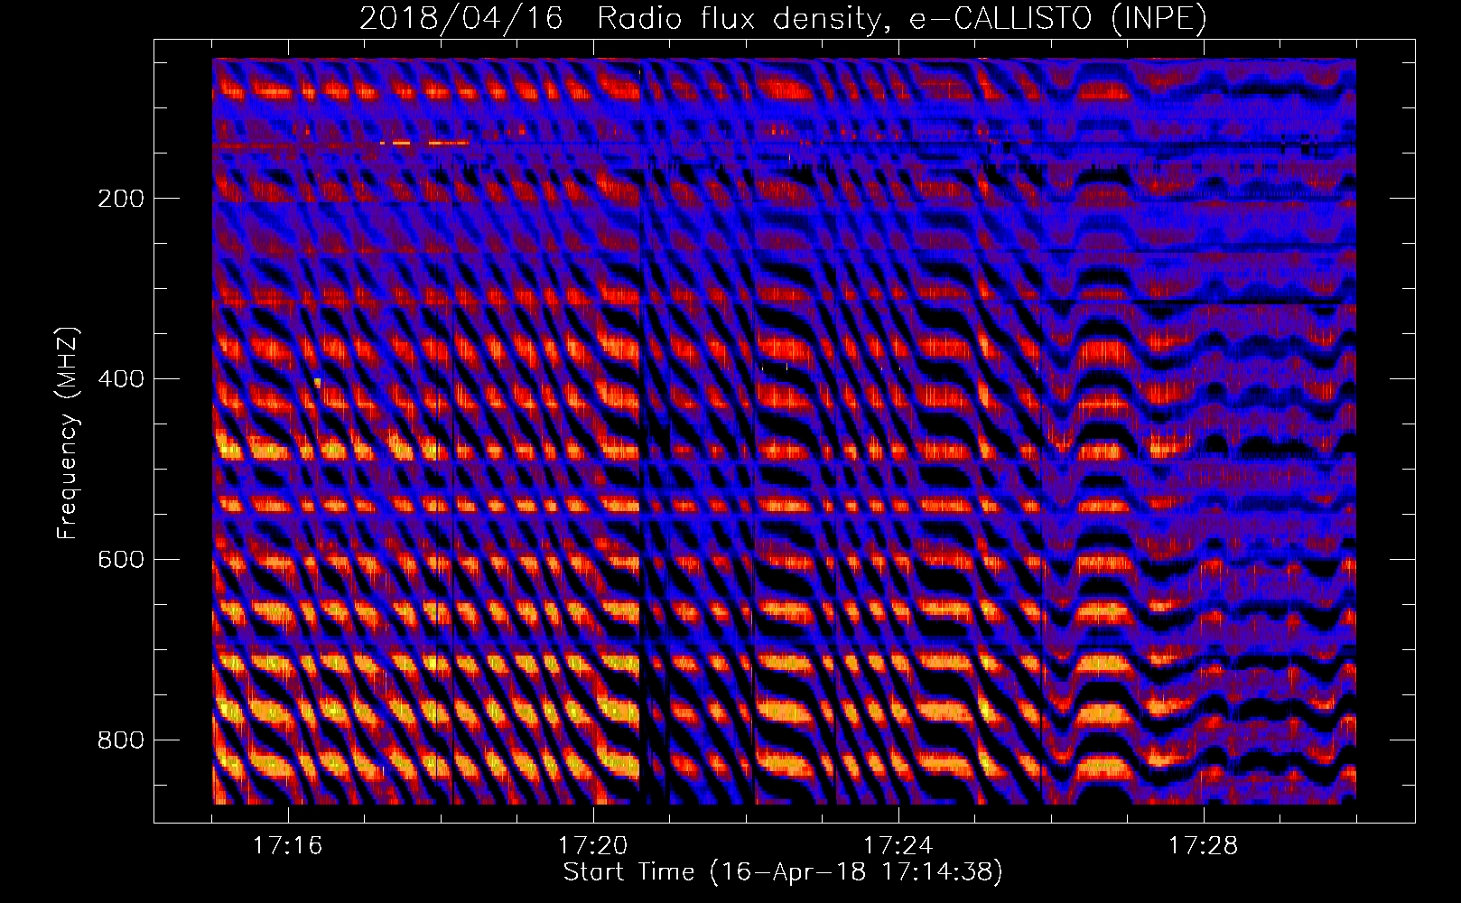Click the plot title '2018/04/16 Radio flux density'
1461x903 pixels.
(783, 18)
